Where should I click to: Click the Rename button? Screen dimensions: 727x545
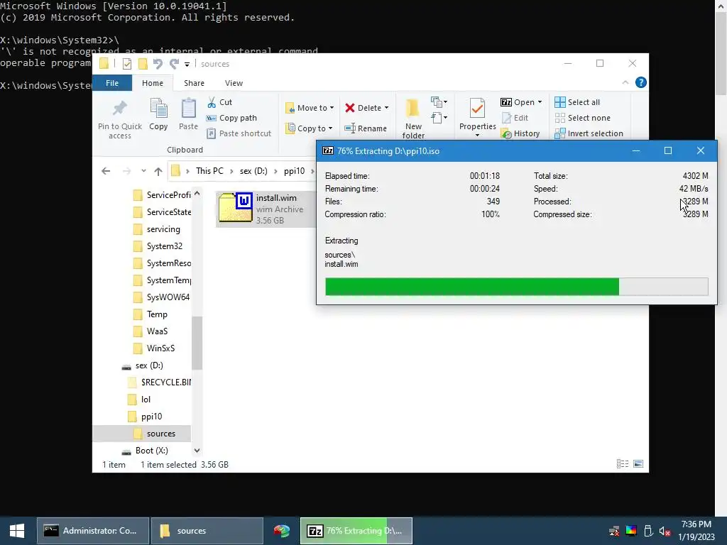tap(366, 128)
